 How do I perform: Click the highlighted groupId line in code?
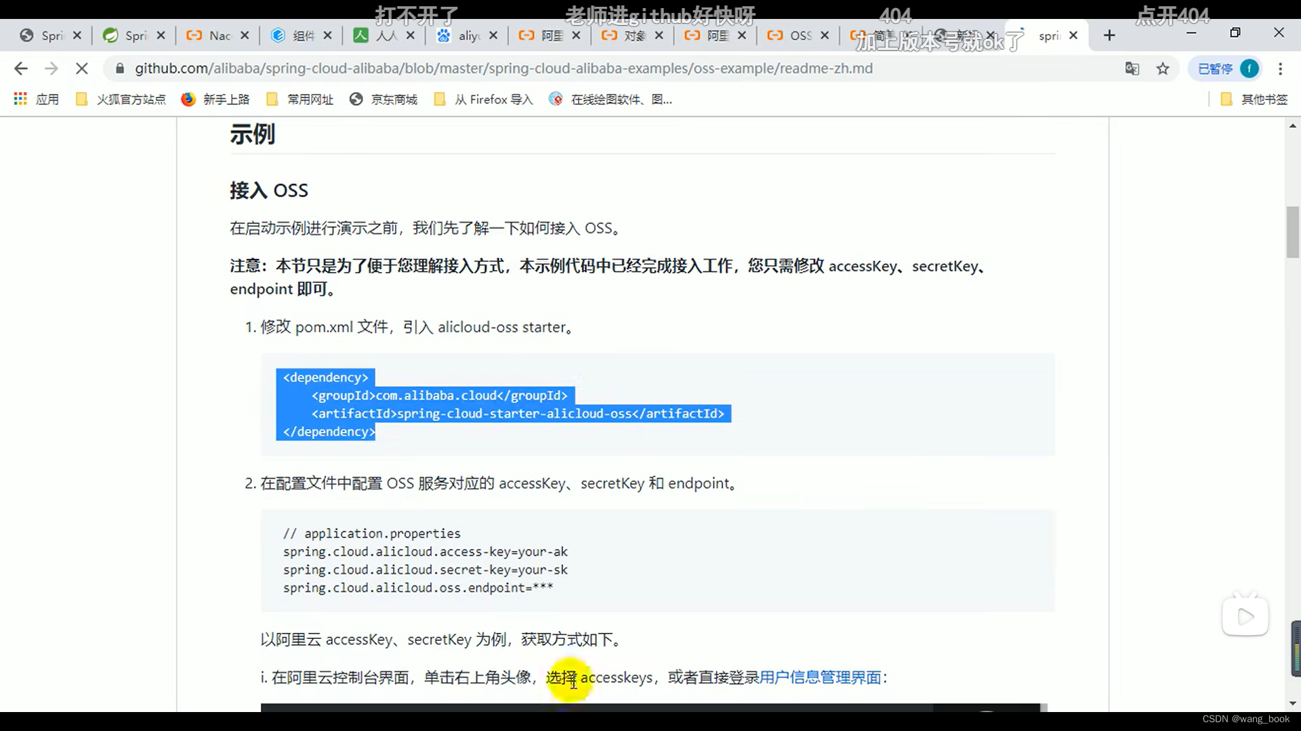point(439,395)
